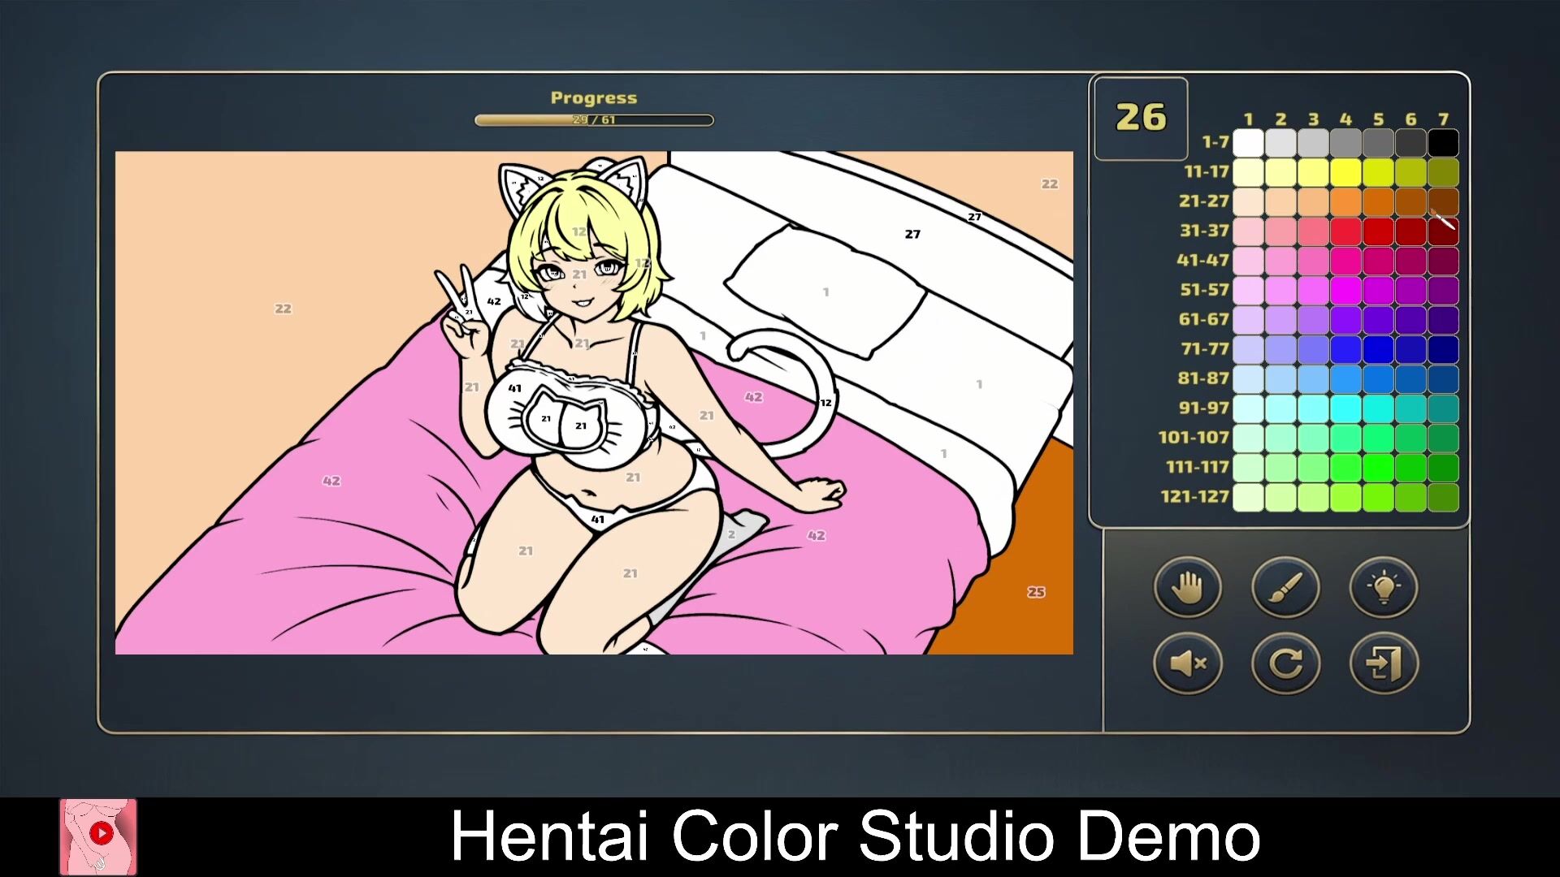Select cyan swatch in row 91-97

(1345, 408)
